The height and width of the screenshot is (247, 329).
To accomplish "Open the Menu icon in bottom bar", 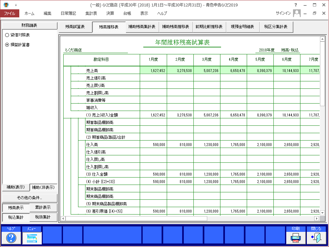I will tap(32, 238).
